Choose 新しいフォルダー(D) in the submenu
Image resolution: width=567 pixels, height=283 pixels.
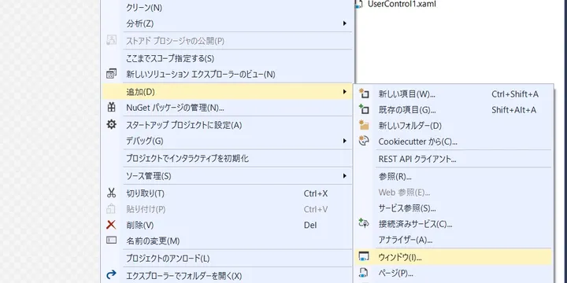pos(453,126)
